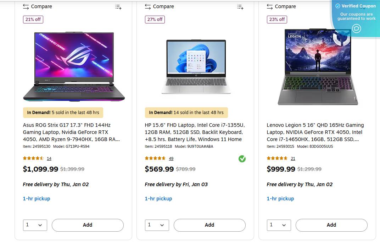Click the 27% off badge on the HP card

(155, 20)
